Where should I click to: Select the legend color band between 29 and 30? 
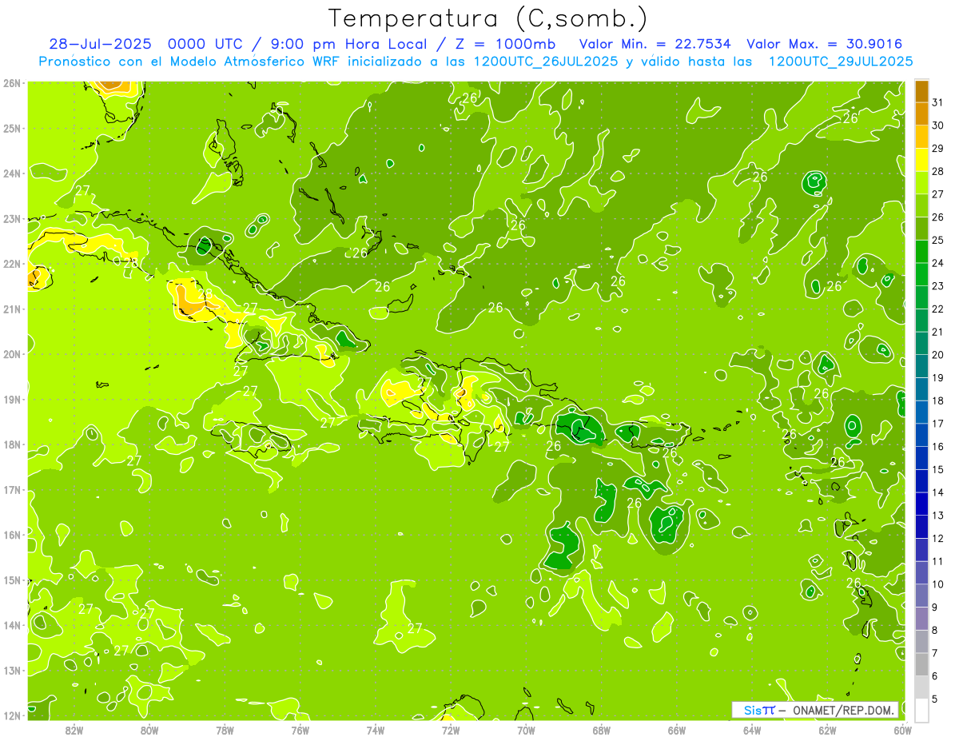point(921,137)
